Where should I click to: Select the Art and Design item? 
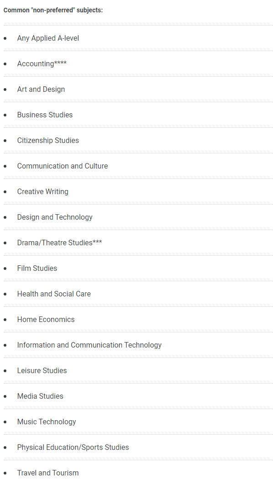pos(41,90)
